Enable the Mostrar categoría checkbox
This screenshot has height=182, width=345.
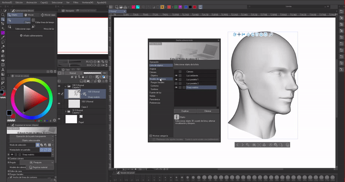tap(151, 136)
